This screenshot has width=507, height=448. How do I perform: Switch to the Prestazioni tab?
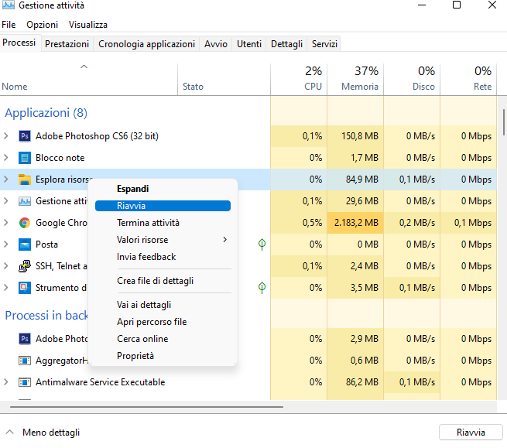pos(67,44)
